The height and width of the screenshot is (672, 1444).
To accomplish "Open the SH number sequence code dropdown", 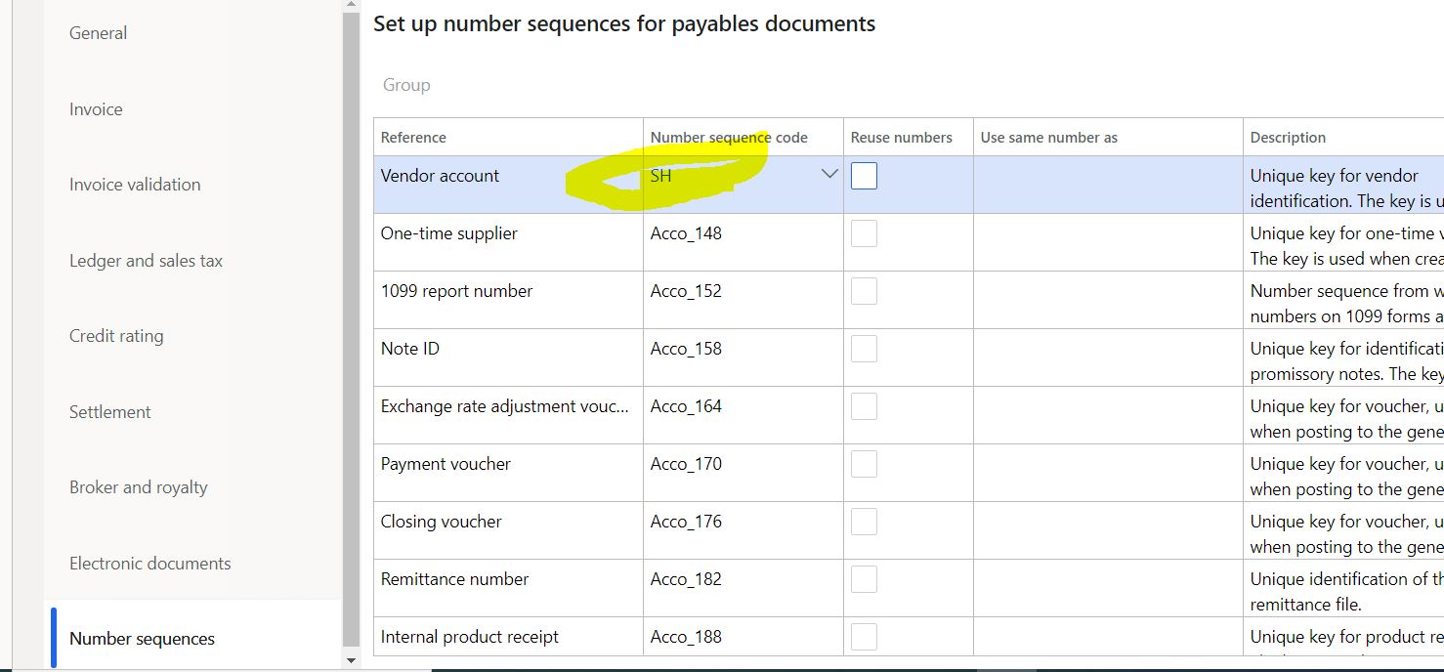I will 829,174.
